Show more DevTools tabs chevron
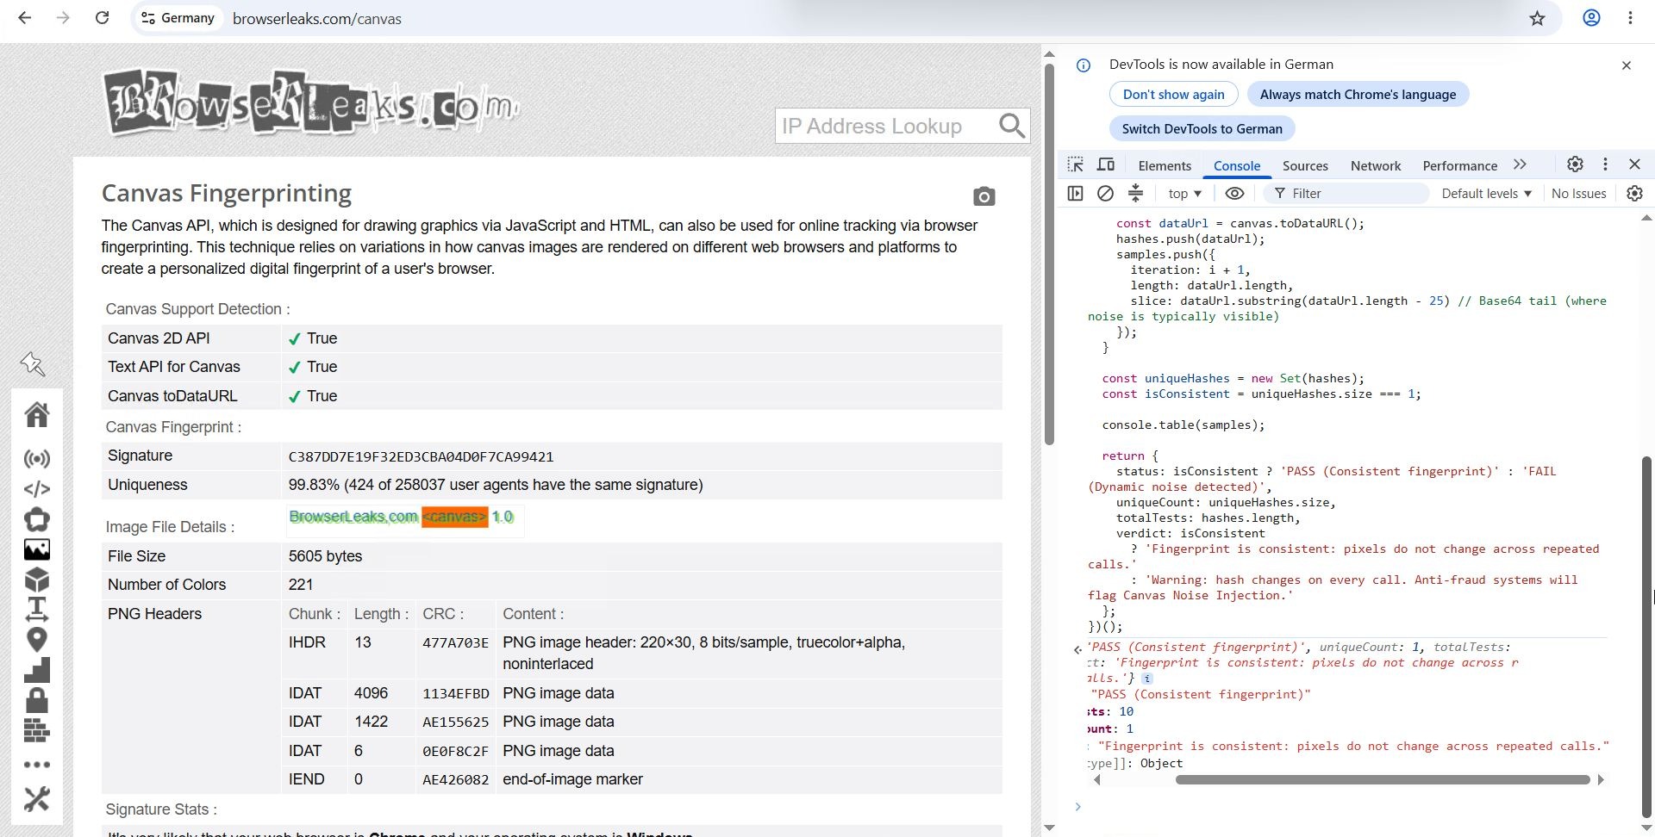1655x837 pixels. click(1521, 164)
